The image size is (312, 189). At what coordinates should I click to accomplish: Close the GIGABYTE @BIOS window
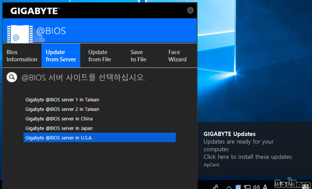[190, 10]
